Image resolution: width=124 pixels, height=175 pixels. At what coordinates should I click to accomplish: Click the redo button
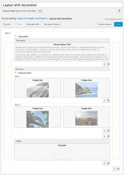coord(18,24)
